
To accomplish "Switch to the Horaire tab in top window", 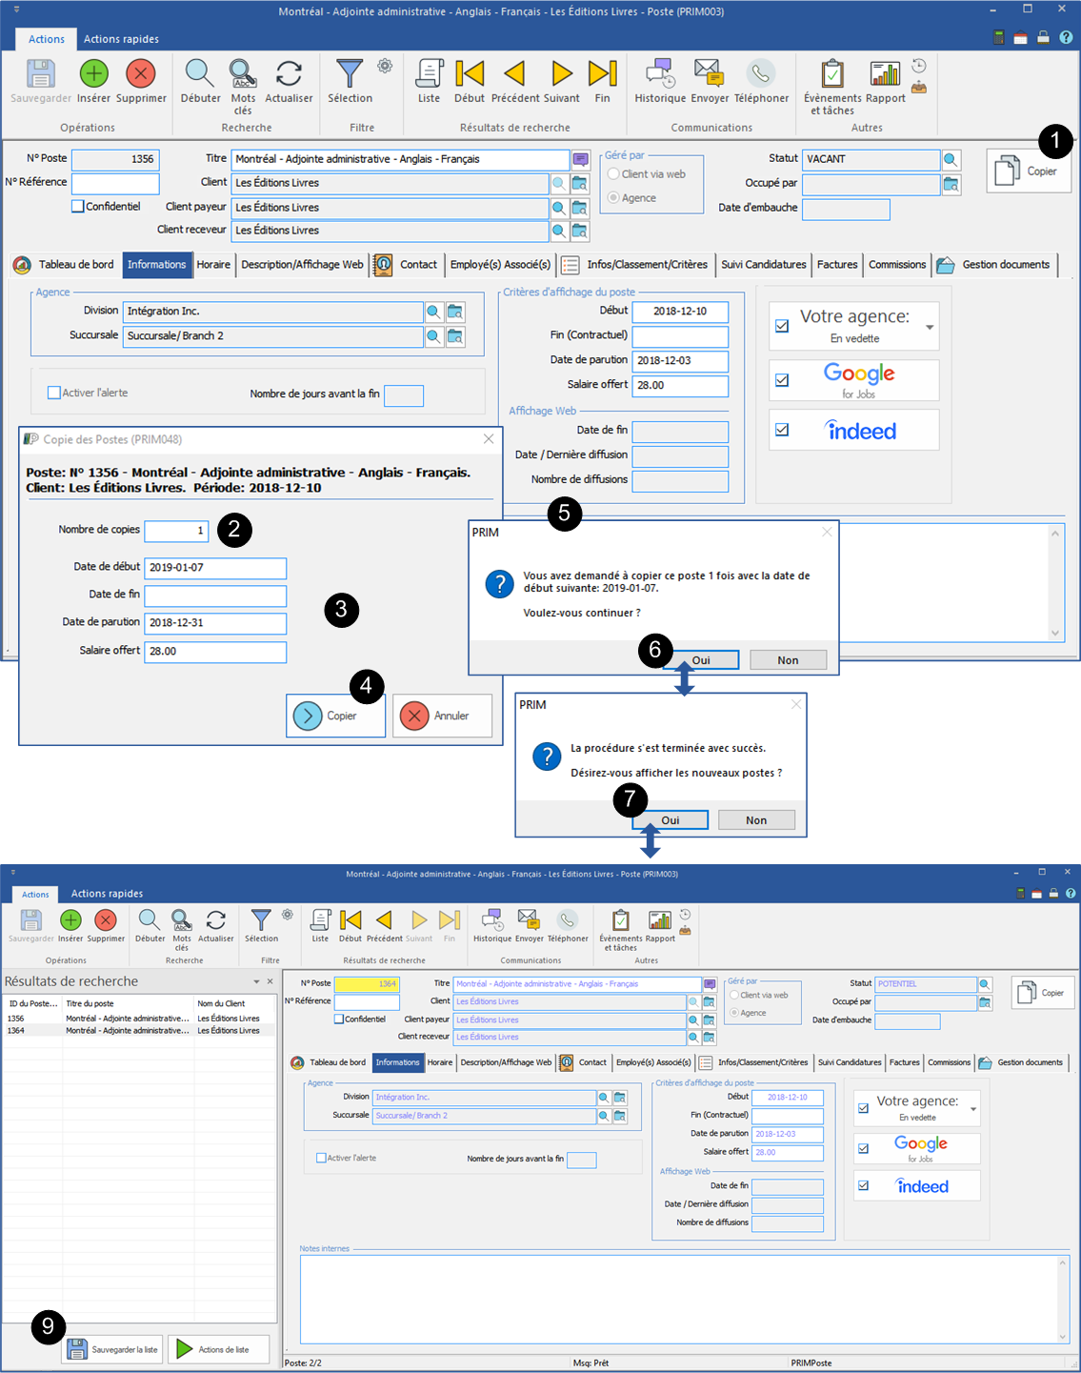I will [213, 265].
